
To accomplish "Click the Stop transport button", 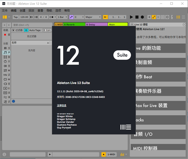I will coord(137,17).
